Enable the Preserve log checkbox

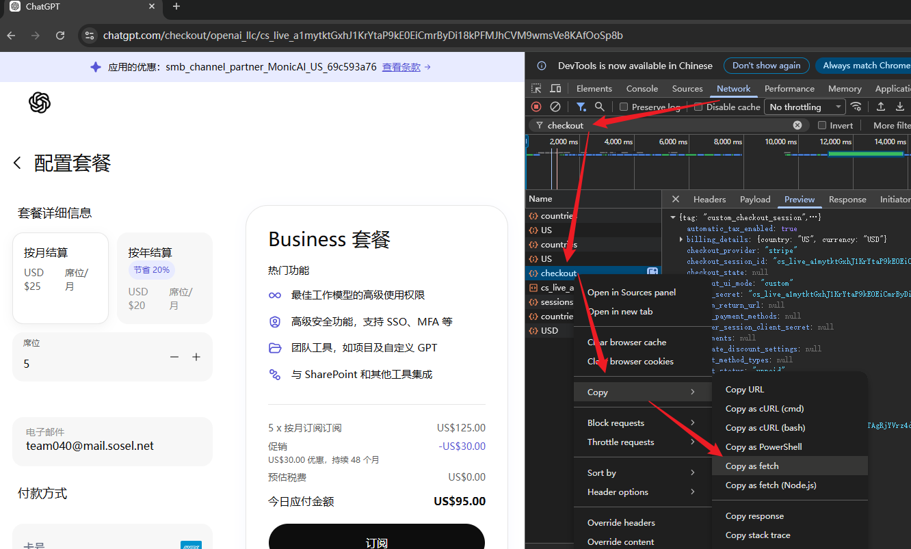pos(624,107)
